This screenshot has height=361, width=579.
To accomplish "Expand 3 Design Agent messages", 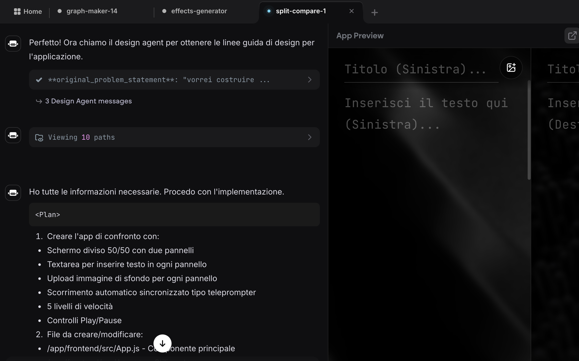I will [x=88, y=101].
